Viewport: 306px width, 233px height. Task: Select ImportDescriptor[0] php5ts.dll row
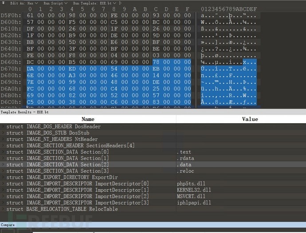pos(153,184)
